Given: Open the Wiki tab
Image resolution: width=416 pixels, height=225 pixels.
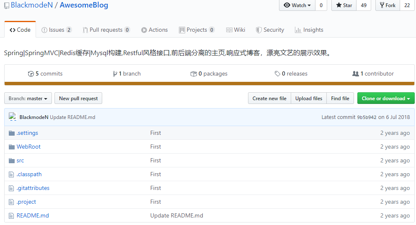Looking at the screenshot, I should point(235,30).
